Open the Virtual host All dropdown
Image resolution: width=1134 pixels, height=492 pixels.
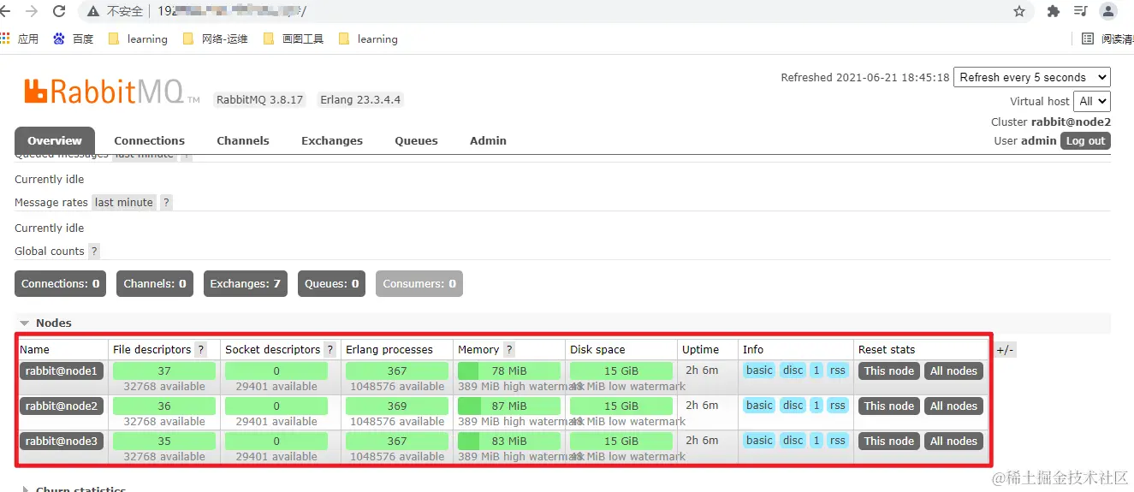point(1092,101)
